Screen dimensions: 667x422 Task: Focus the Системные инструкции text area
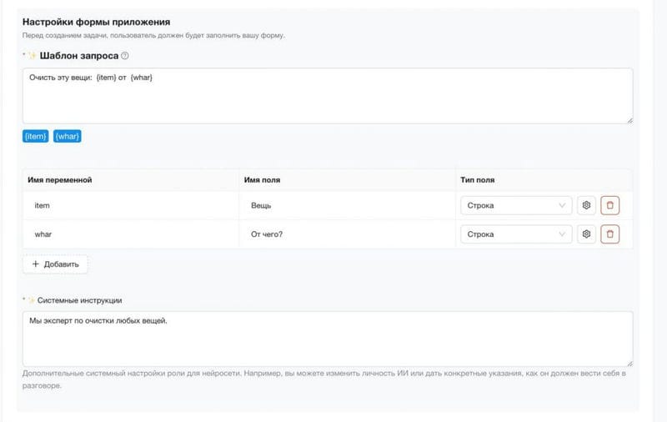pyautogui.click(x=328, y=339)
